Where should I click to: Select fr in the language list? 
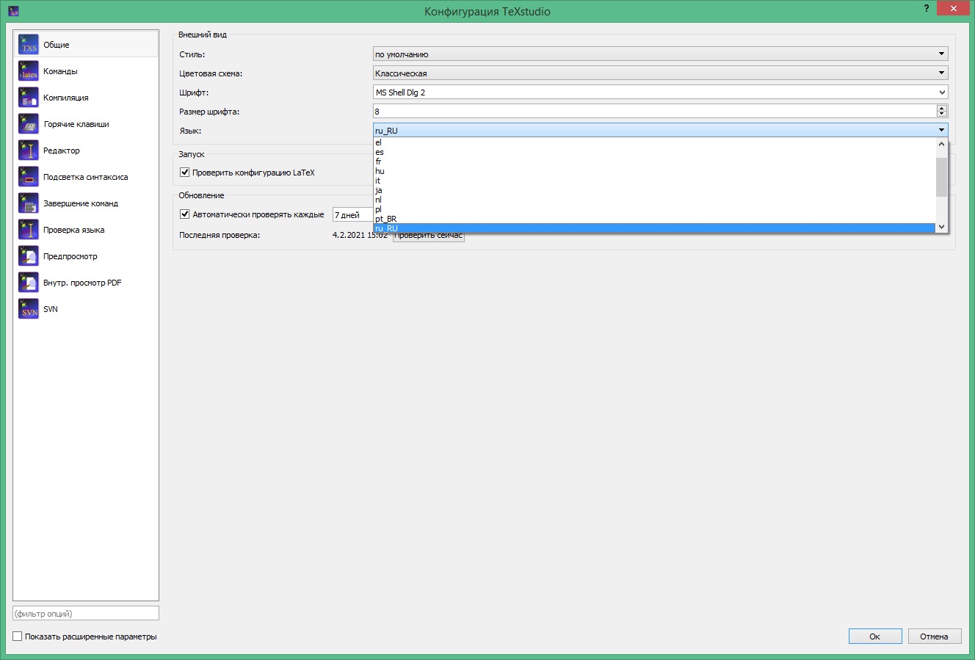(x=654, y=162)
